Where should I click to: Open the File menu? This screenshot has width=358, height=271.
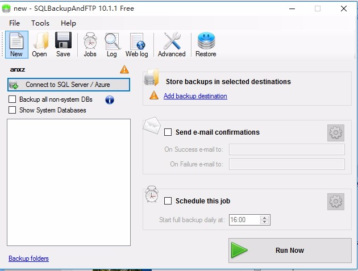[x=14, y=23]
